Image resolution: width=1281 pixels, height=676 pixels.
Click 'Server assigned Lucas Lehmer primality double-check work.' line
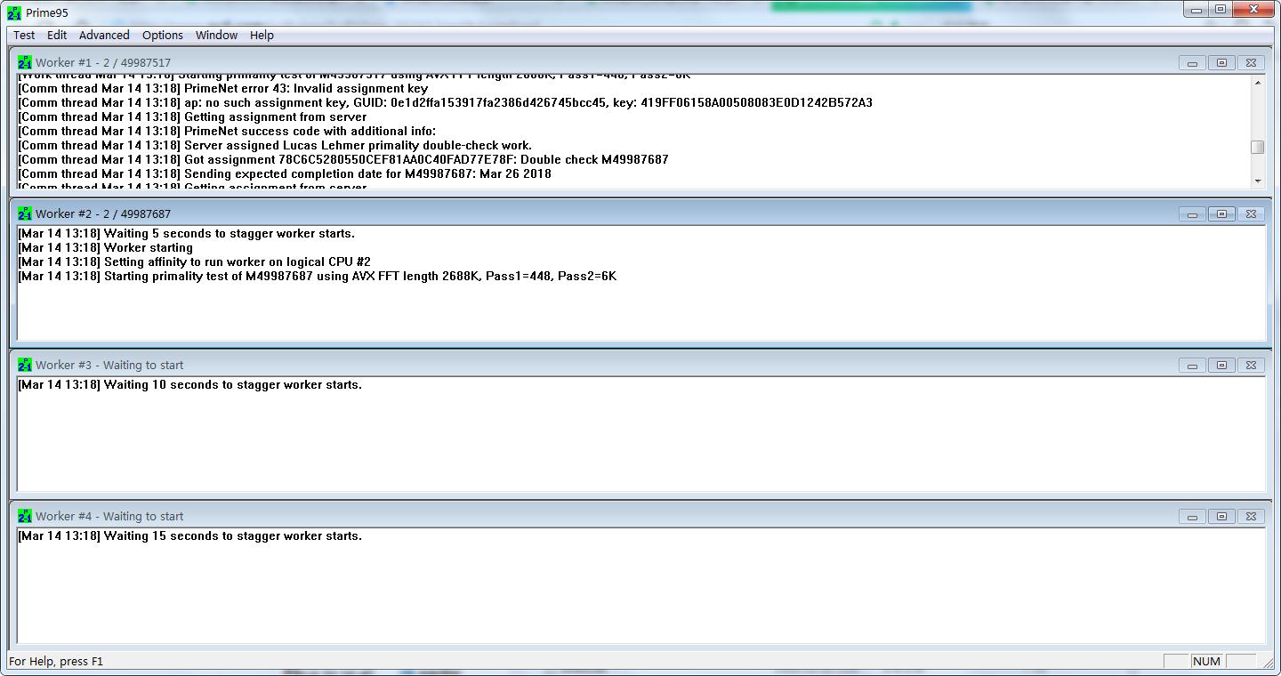tap(275, 145)
